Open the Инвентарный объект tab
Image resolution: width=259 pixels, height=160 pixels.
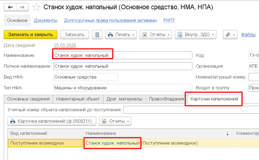78,99
